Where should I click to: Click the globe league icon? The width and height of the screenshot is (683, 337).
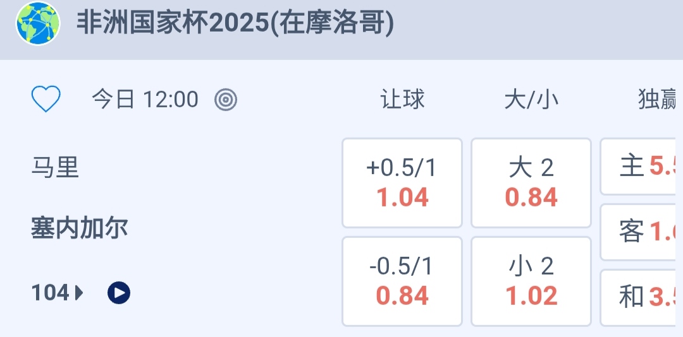coord(37,24)
